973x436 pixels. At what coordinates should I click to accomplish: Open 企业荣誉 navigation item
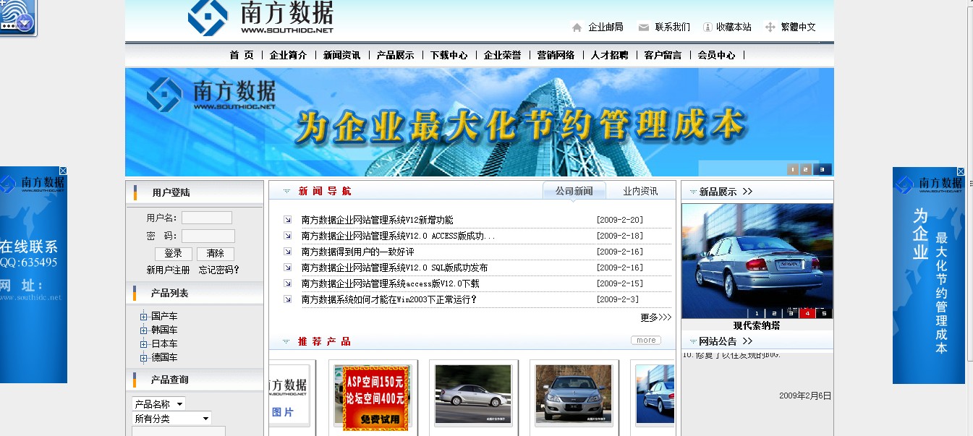coord(502,55)
